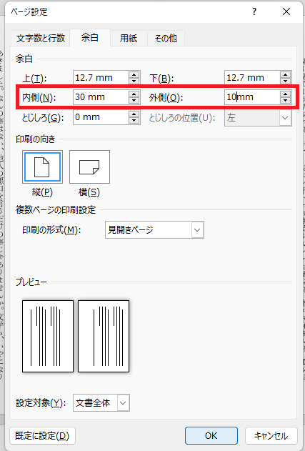Image resolution: width=305 pixels, height=451 pixels.
Task: Increase the 内側(N) margin with up arrow
Action: pyautogui.click(x=134, y=94)
